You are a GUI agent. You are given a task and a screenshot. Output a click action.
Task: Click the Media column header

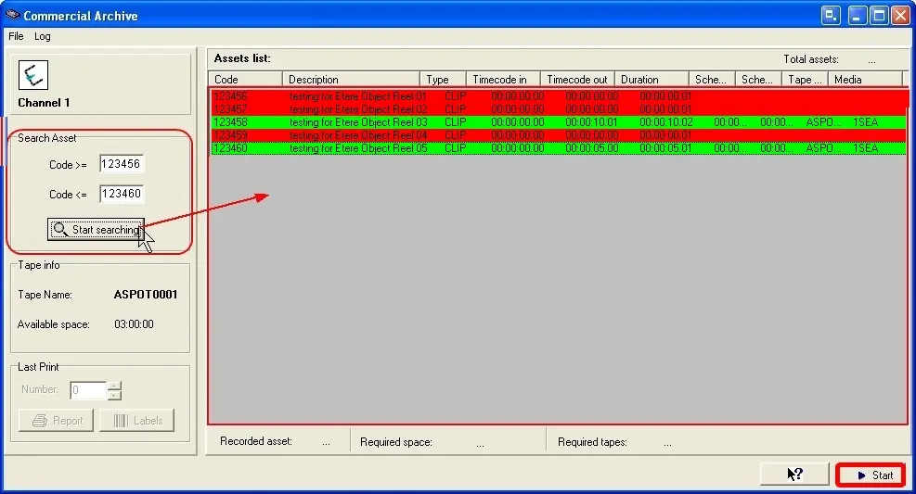click(864, 80)
